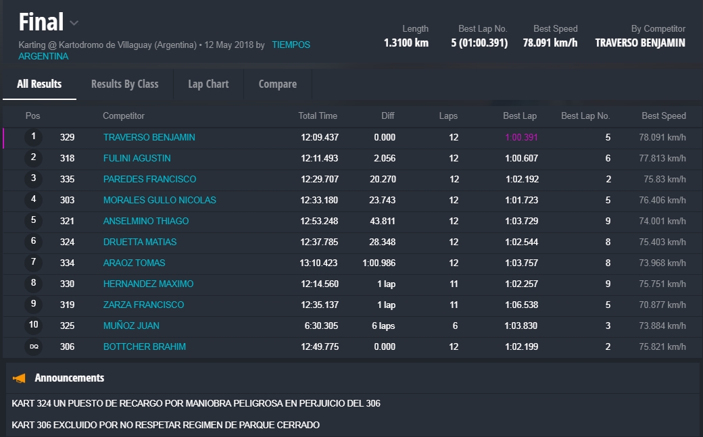Open the Lap Chart tab

pos(208,84)
